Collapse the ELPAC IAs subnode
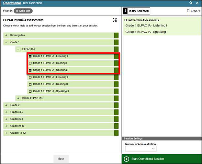Image resolution: width=202 pixels, height=164 pixels. click(x=18, y=49)
